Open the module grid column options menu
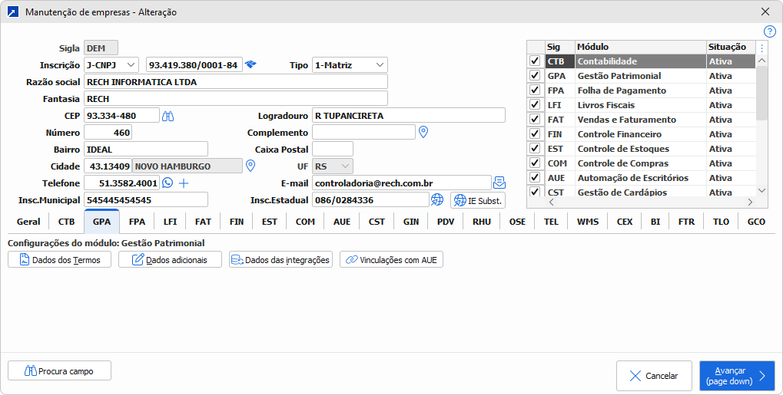783x395 pixels. [x=761, y=48]
